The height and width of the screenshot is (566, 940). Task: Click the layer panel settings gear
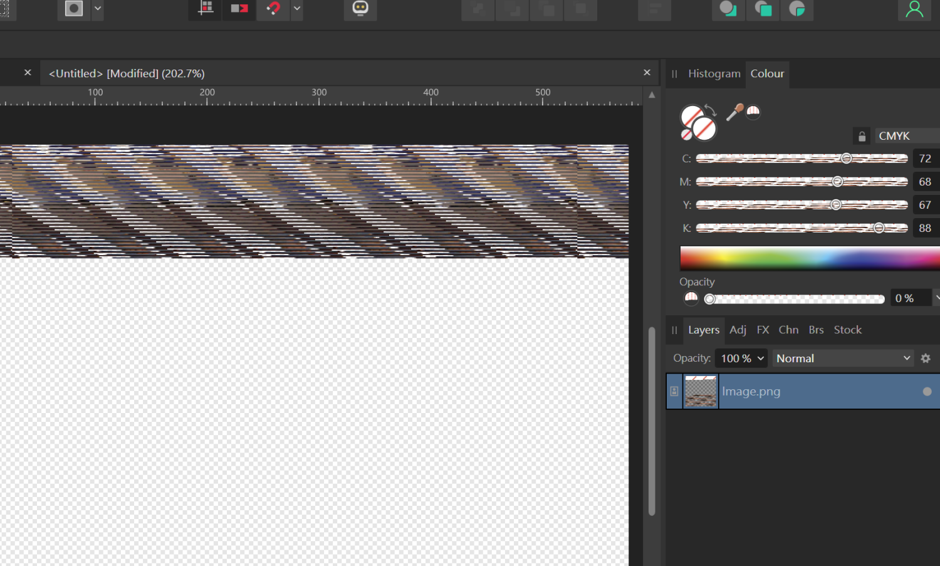926,358
